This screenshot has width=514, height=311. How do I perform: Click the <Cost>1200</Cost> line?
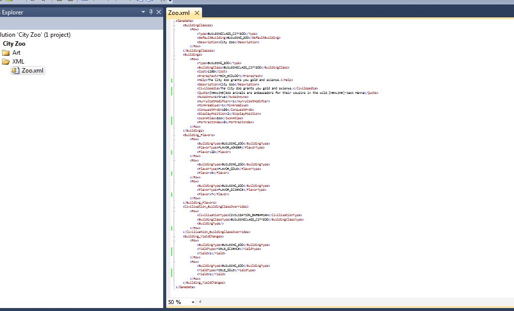(x=212, y=72)
